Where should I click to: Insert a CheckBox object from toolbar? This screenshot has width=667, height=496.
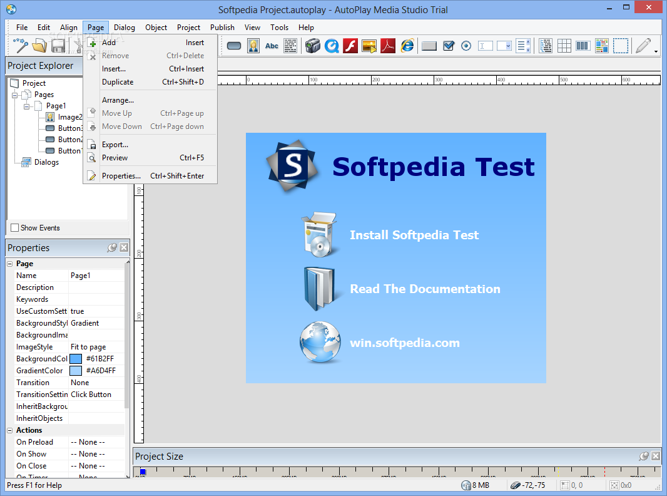[x=449, y=46]
